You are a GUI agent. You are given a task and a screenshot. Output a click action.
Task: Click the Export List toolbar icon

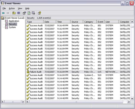[33, 13]
